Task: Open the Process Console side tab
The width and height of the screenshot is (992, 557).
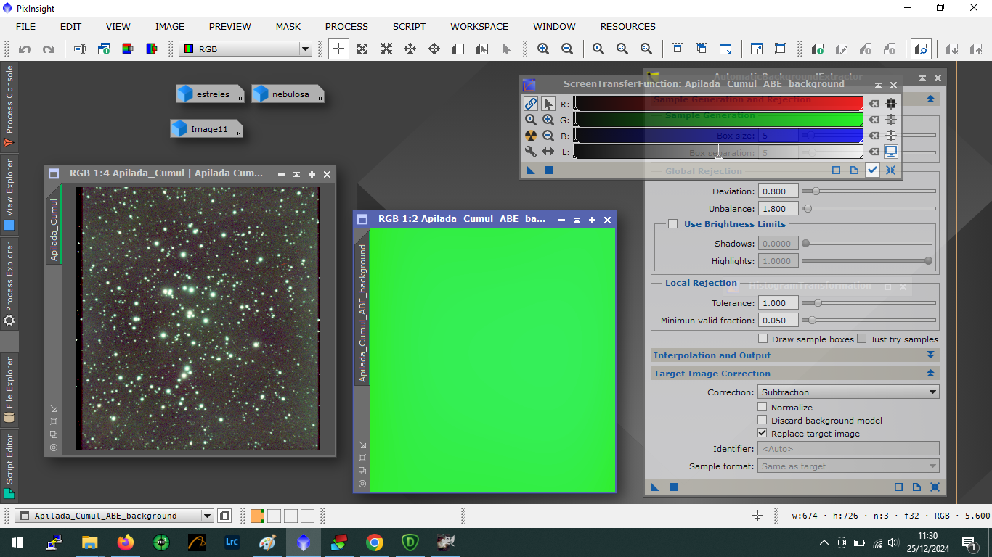Action: tap(9, 106)
